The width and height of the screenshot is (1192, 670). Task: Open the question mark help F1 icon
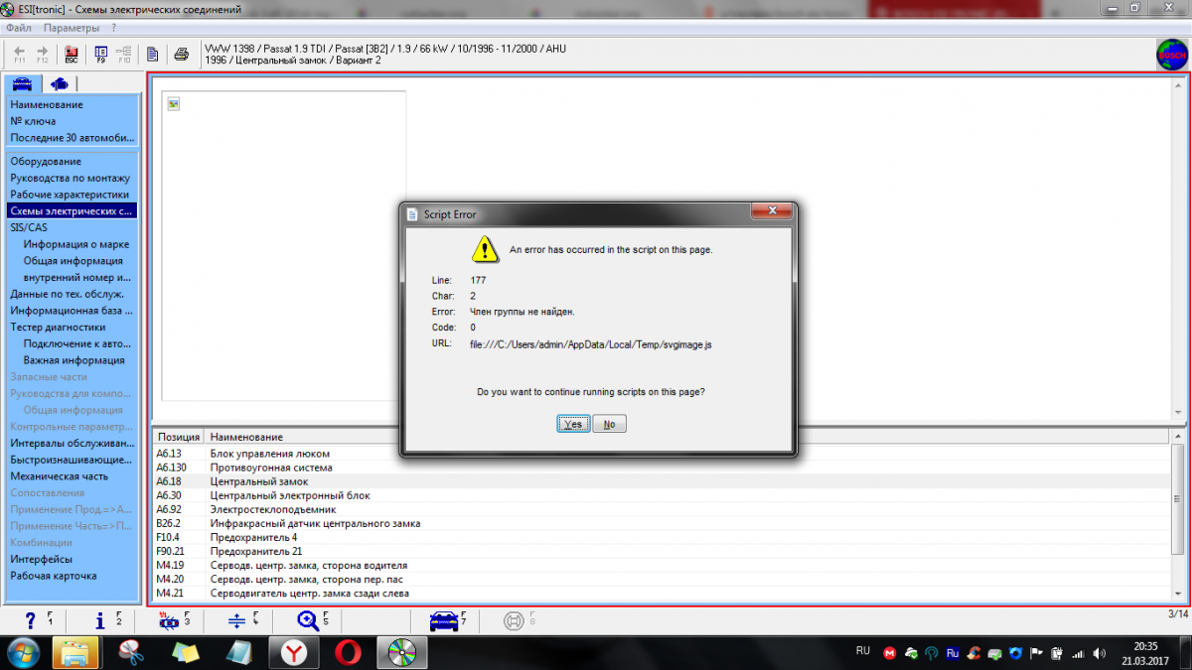[x=30, y=620]
